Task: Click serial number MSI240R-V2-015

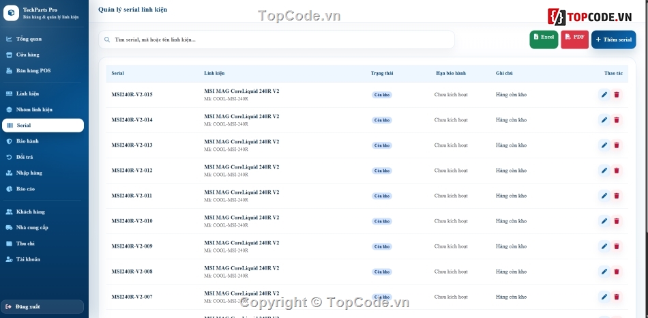Action: click(x=132, y=95)
